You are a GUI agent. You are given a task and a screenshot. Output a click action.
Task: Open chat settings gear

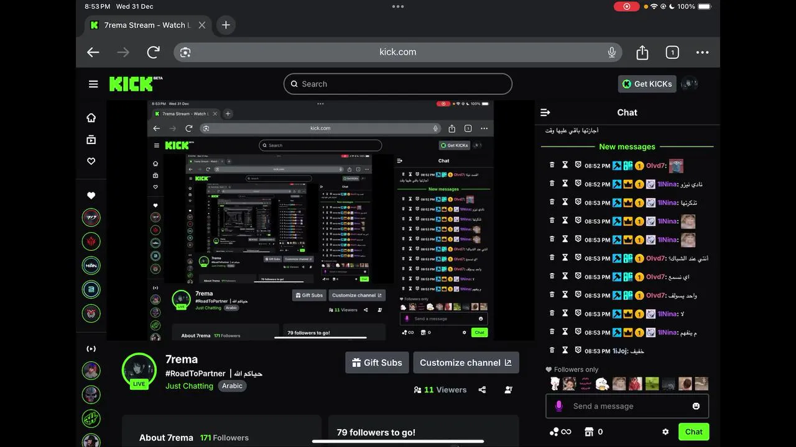[665, 431]
